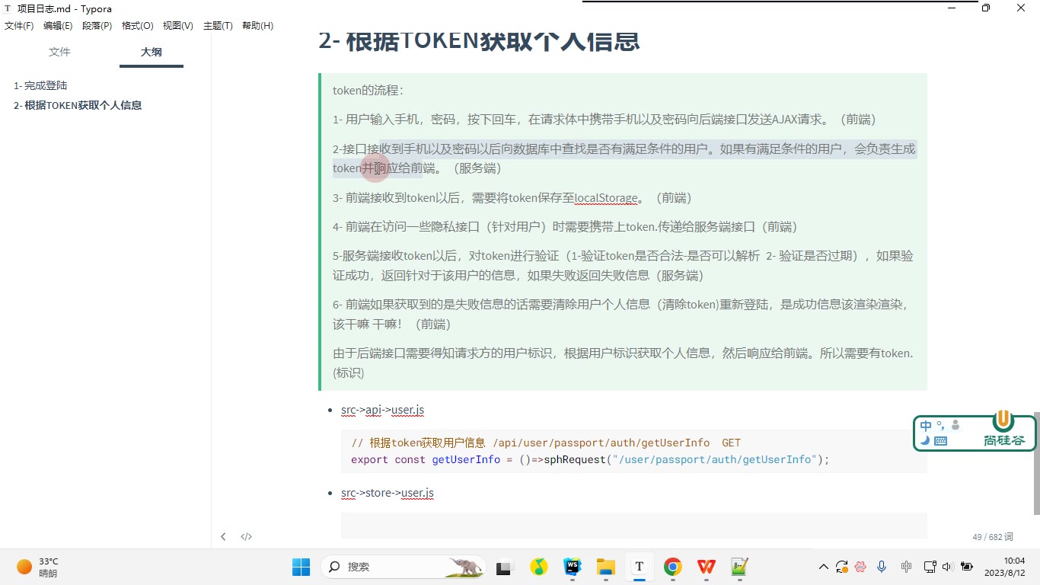Click the sync refresh tray icon
The height and width of the screenshot is (585, 1040).
(x=841, y=567)
